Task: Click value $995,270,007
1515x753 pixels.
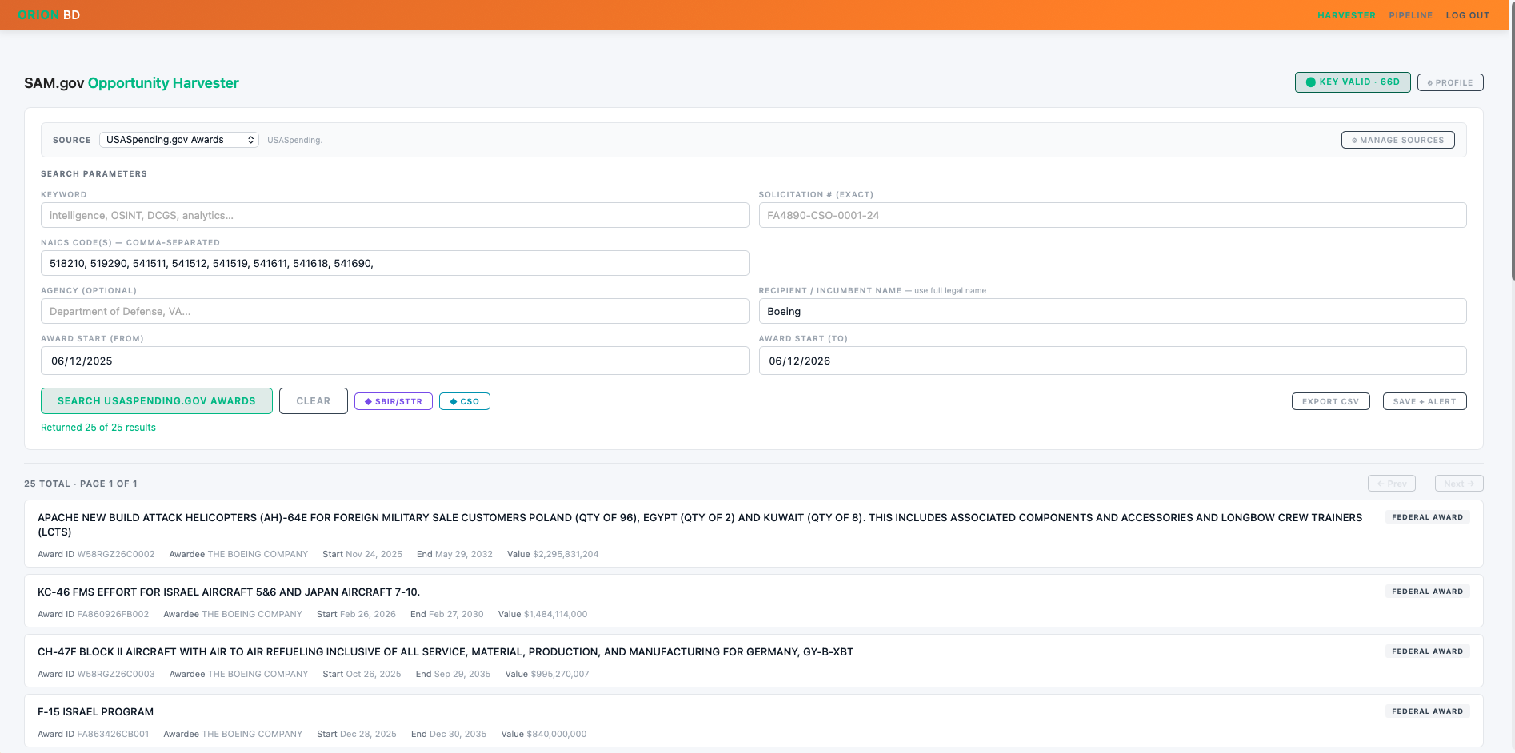Action: 560,674
